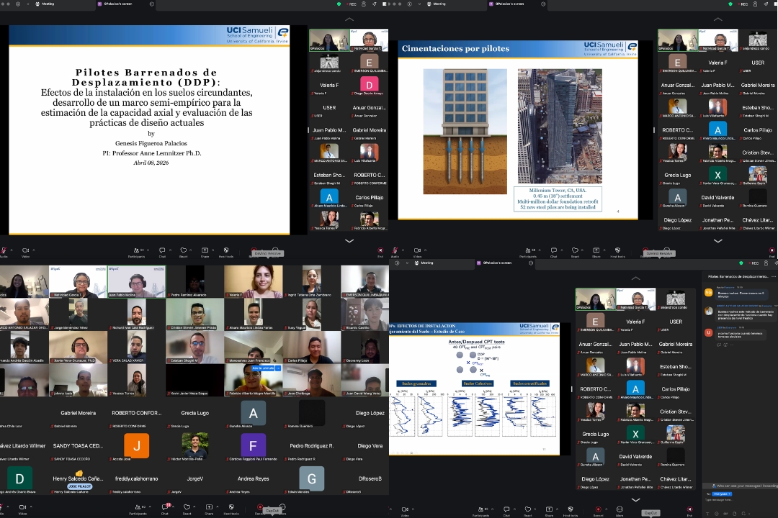
Task: Click the red End icon beside the chat panel
Action: point(689,510)
